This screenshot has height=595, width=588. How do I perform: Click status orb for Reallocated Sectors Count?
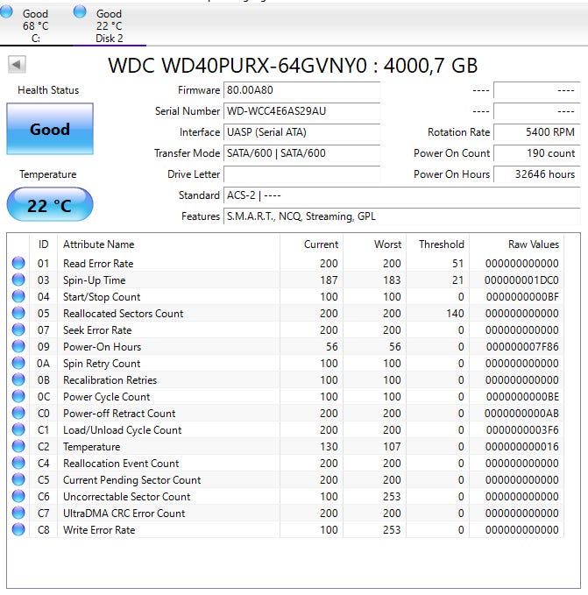click(x=18, y=314)
